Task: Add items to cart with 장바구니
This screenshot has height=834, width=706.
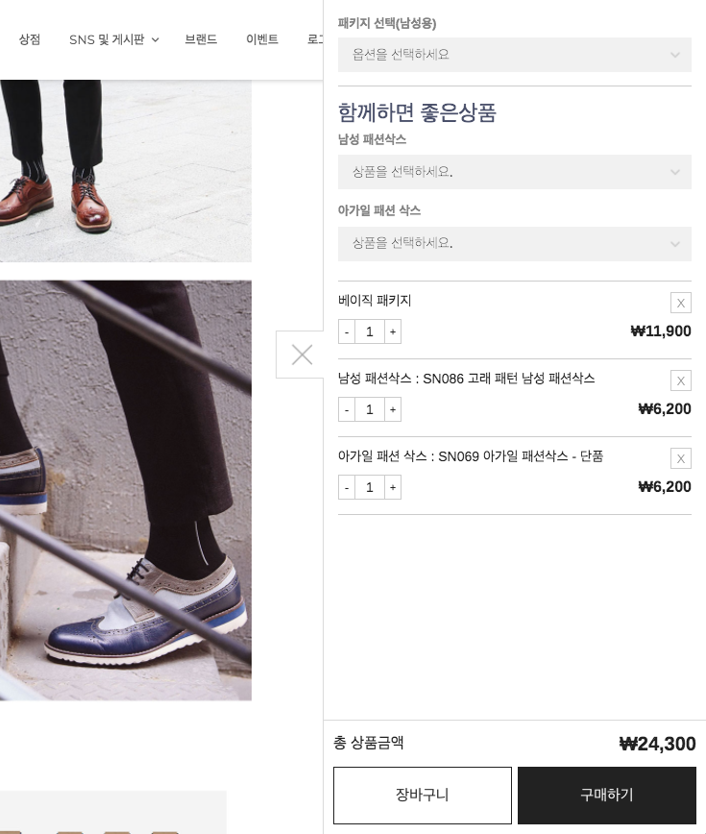Action: point(422,796)
